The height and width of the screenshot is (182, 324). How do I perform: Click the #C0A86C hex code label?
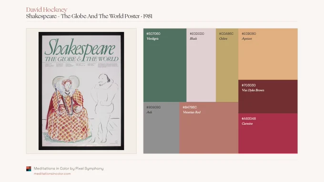(226, 34)
